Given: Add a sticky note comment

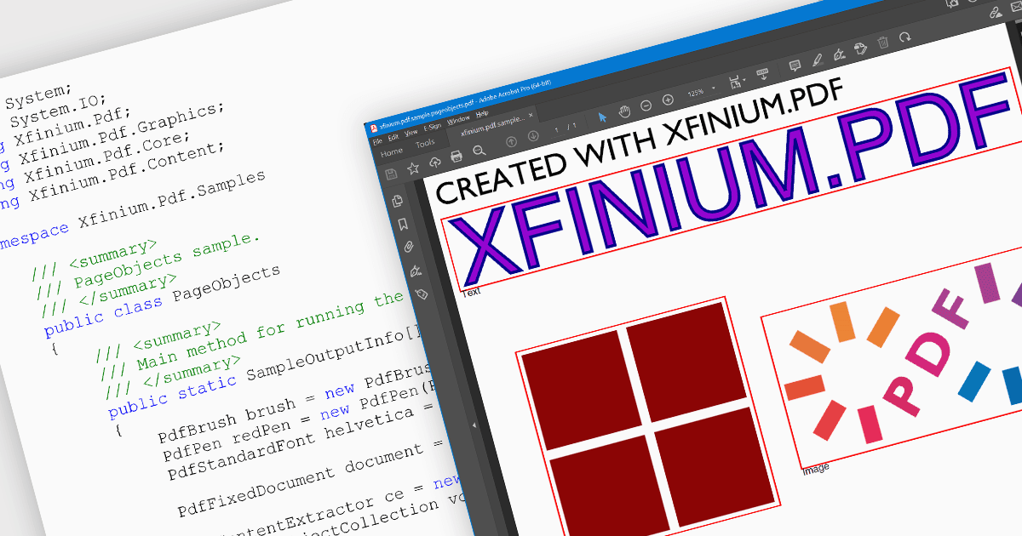Looking at the screenshot, I should click(795, 66).
